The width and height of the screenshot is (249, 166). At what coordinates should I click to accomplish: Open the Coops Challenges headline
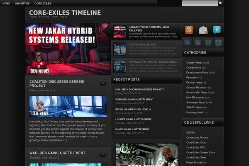(x=142, y=45)
